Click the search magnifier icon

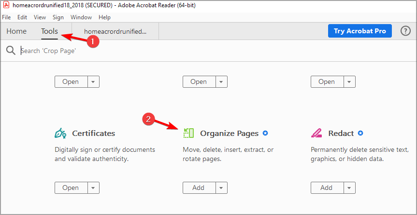[11, 50]
